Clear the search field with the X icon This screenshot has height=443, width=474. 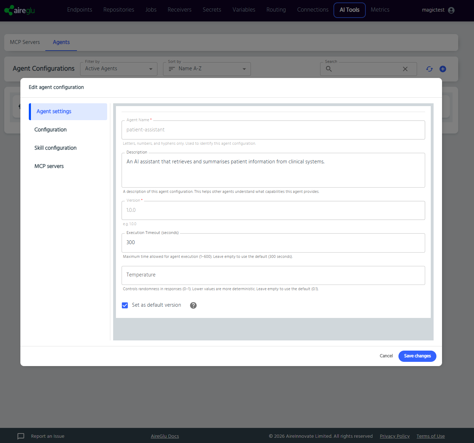[405, 69]
